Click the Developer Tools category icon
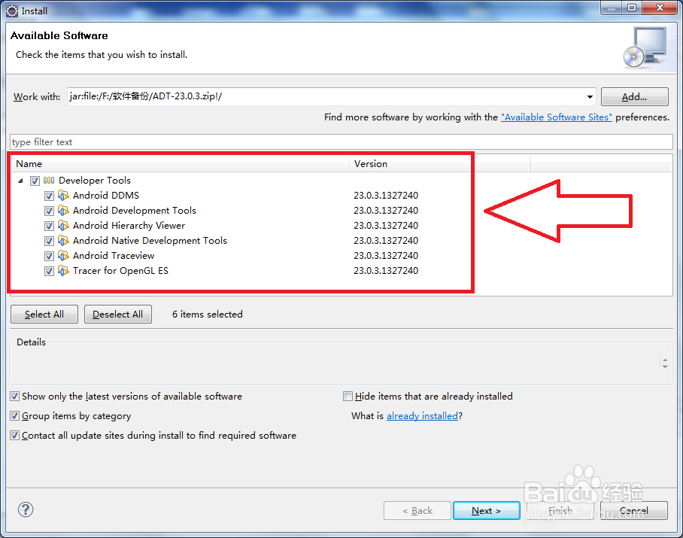The height and width of the screenshot is (538, 683). tap(49, 181)
